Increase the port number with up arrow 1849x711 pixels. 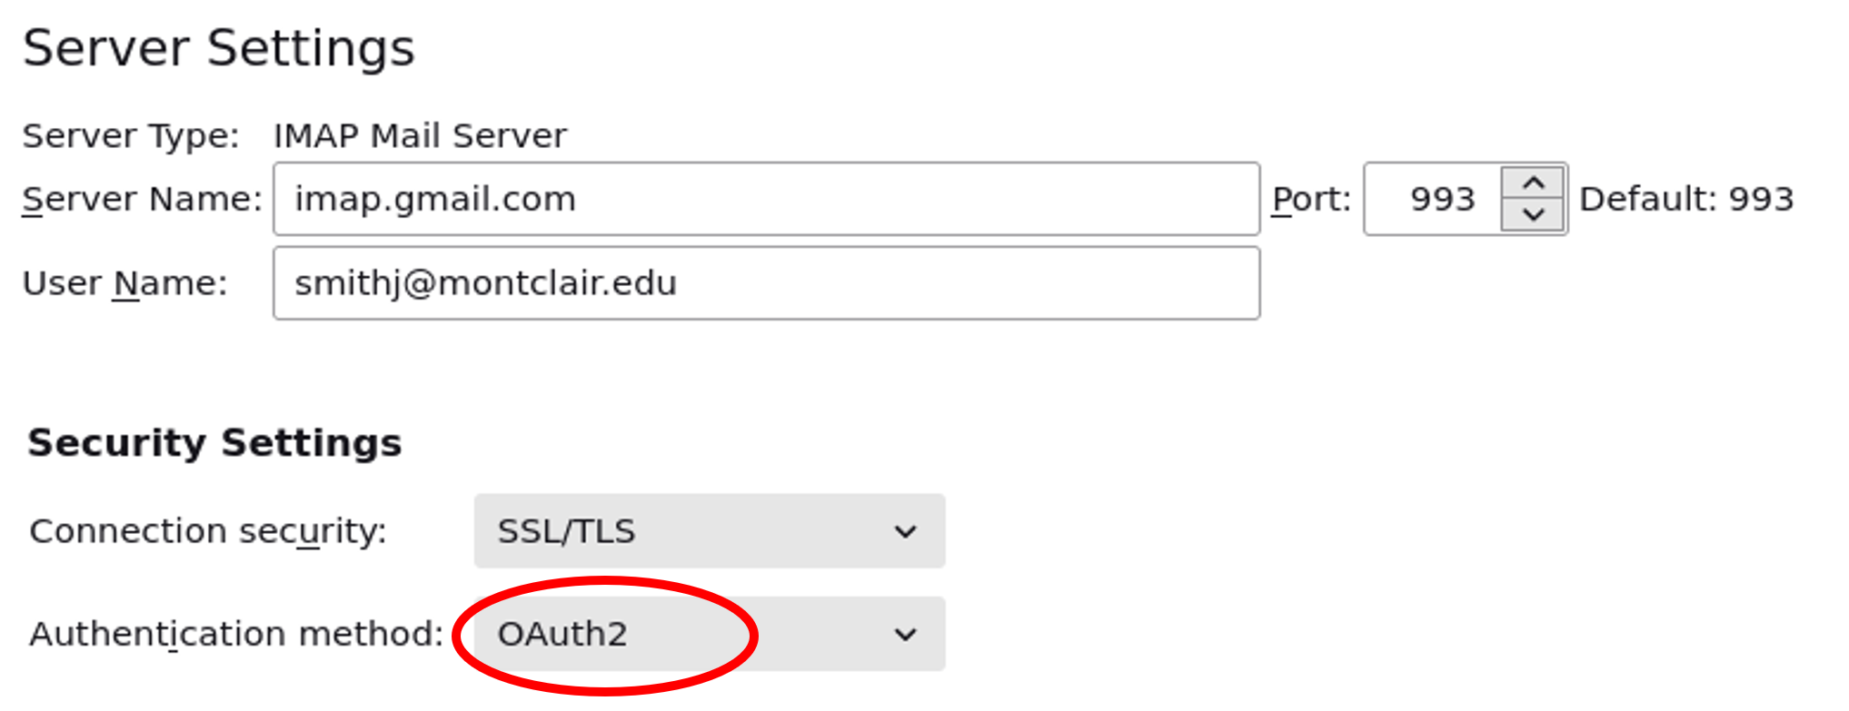point(1534,183)
